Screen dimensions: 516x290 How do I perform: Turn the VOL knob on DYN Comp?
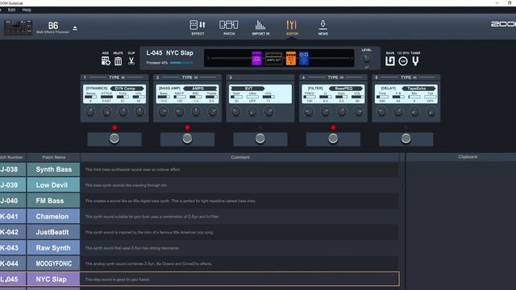(x=139, y=111)
